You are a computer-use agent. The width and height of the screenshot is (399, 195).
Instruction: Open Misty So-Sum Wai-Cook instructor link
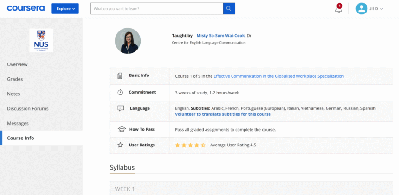pos(221,36)
